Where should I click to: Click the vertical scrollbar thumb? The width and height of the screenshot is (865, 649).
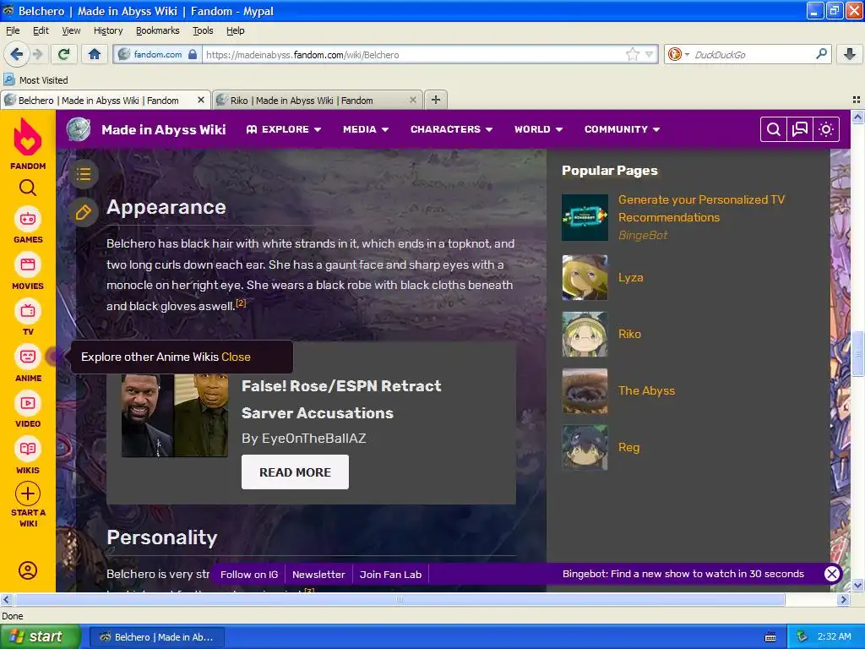point(857,354)
